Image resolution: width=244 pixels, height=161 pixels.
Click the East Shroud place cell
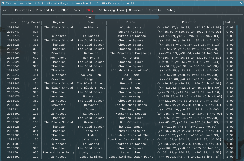click(x=131, y=88)
